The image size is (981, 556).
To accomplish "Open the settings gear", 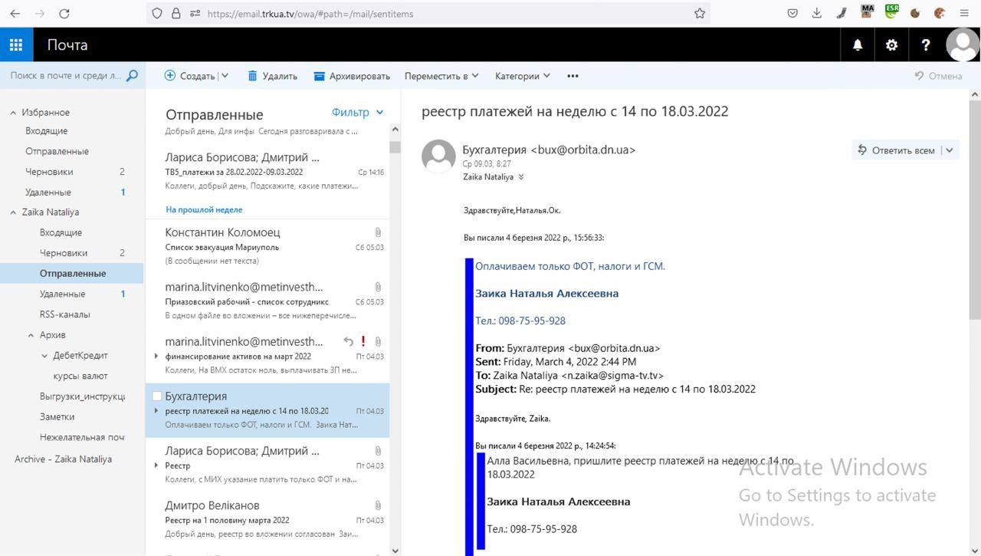I will point(891,44).
